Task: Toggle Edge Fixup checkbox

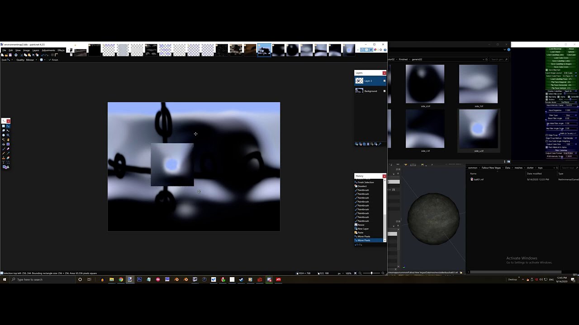Action: pyautogui.click(x=547, y=135)
